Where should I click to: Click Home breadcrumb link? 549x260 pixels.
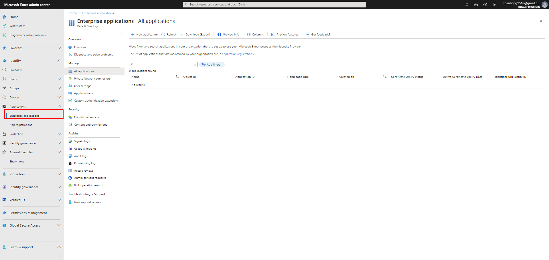coord(73,13)
